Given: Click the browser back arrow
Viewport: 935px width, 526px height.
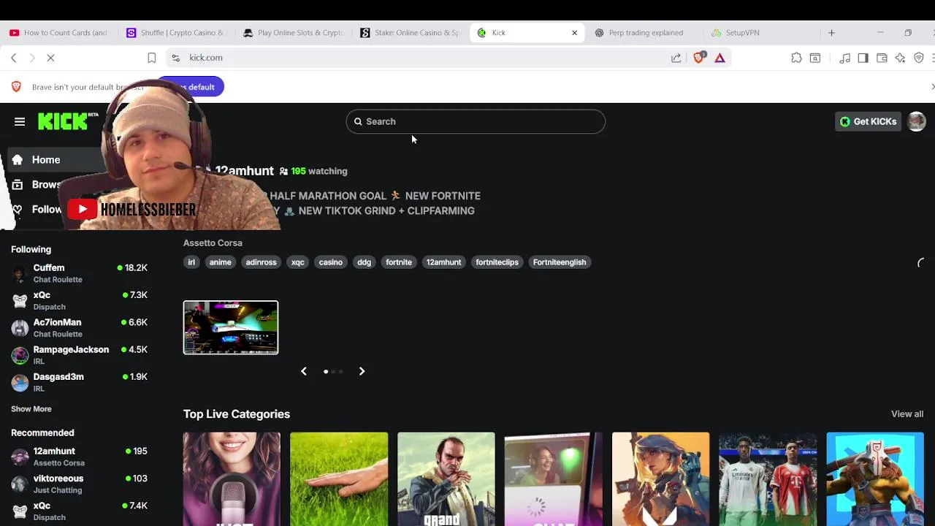Looking at the screenshot, I should tap(14, 58).
